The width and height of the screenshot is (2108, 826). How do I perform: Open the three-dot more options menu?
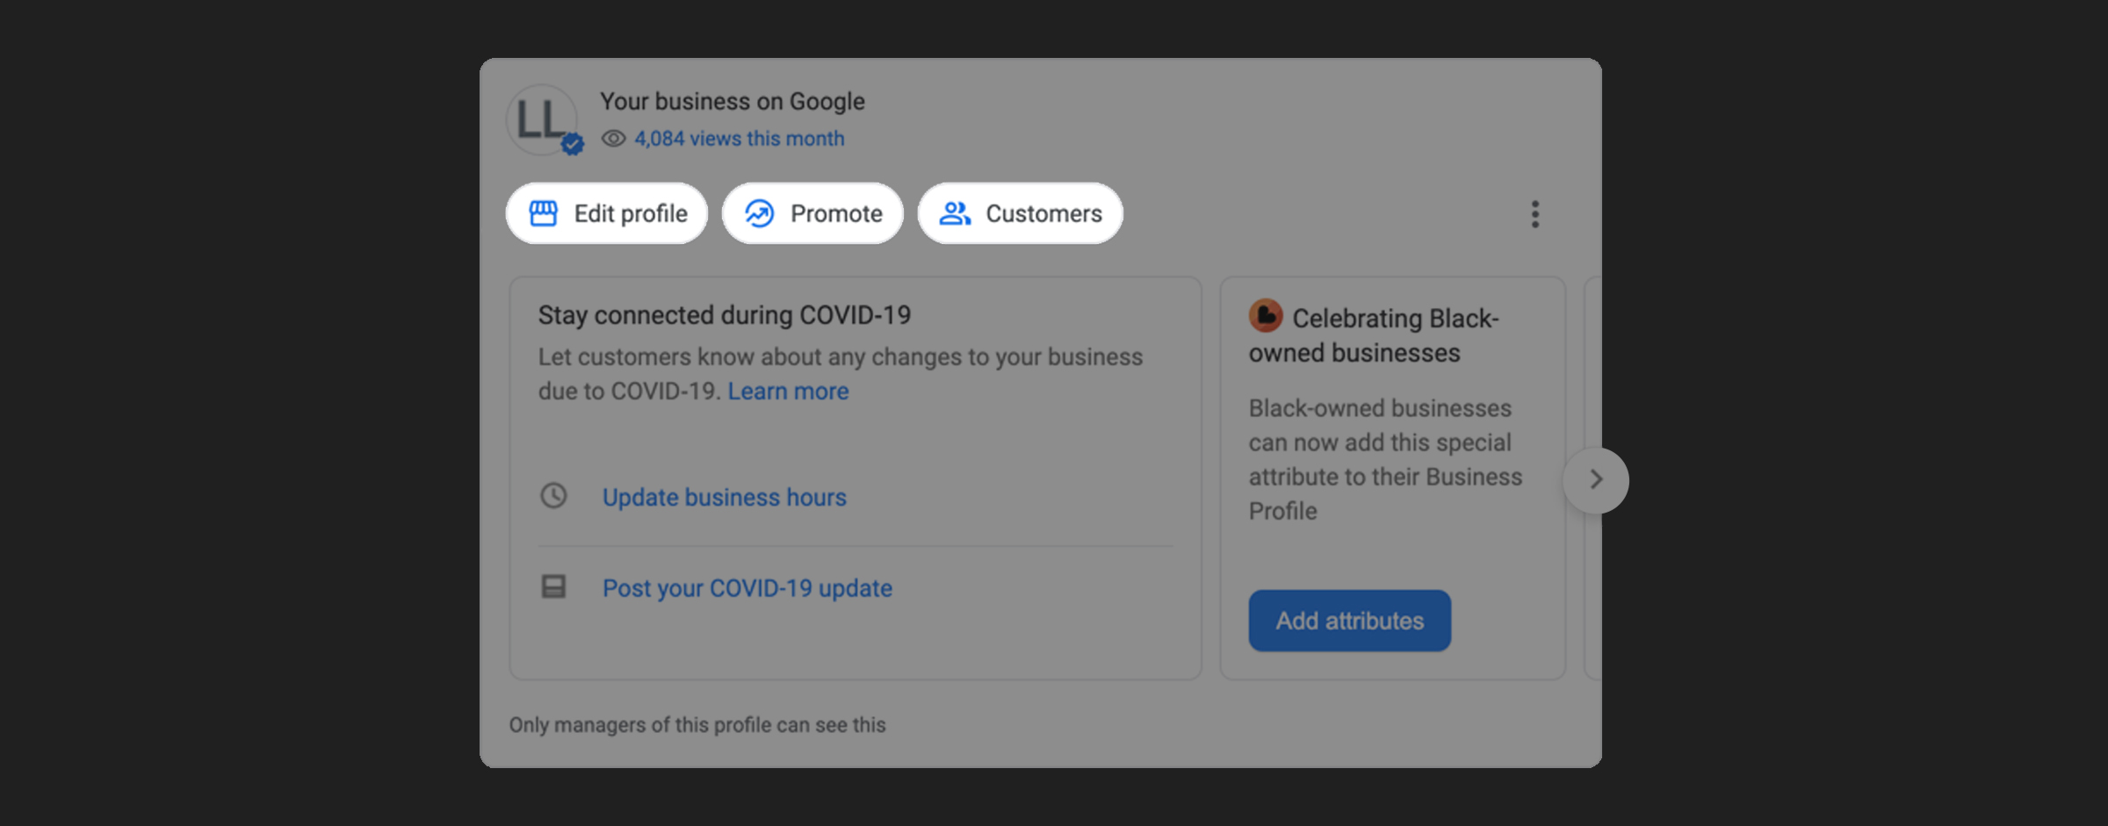[1534, 214]
